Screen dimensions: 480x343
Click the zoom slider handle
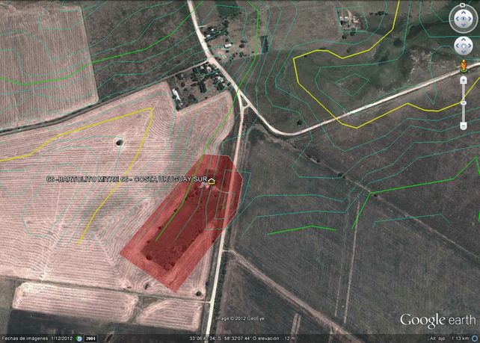point(464,103)
